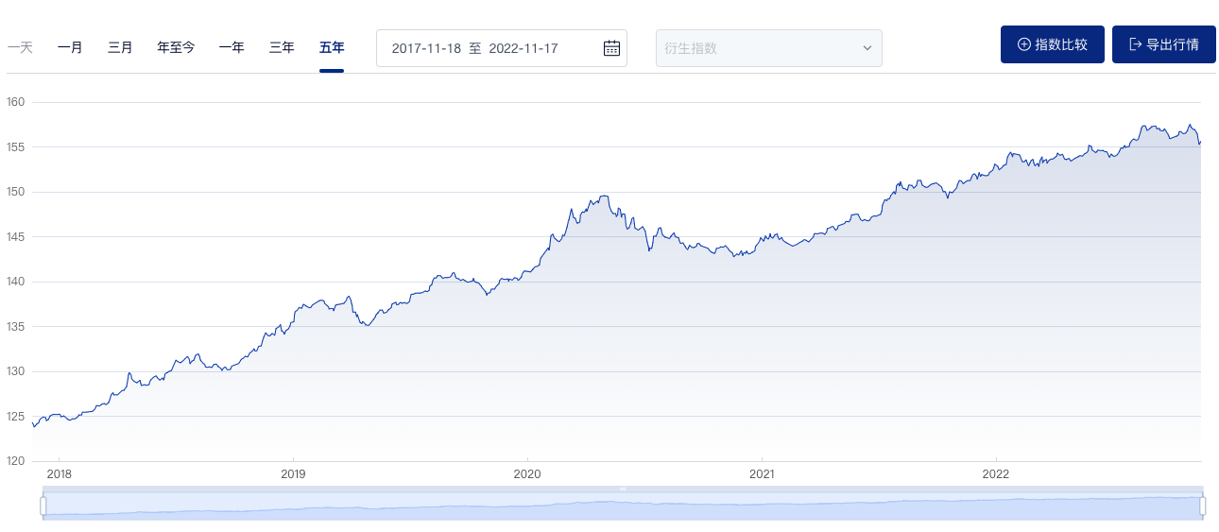Click the 导出行情 button
1219x532 pixels.
tap(1164, 44)
